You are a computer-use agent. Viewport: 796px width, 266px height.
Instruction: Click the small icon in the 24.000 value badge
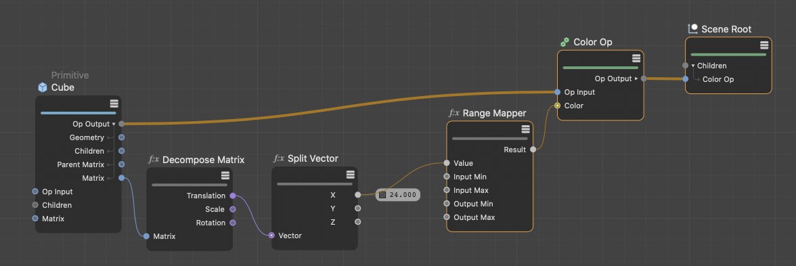[x=383, y=194]
